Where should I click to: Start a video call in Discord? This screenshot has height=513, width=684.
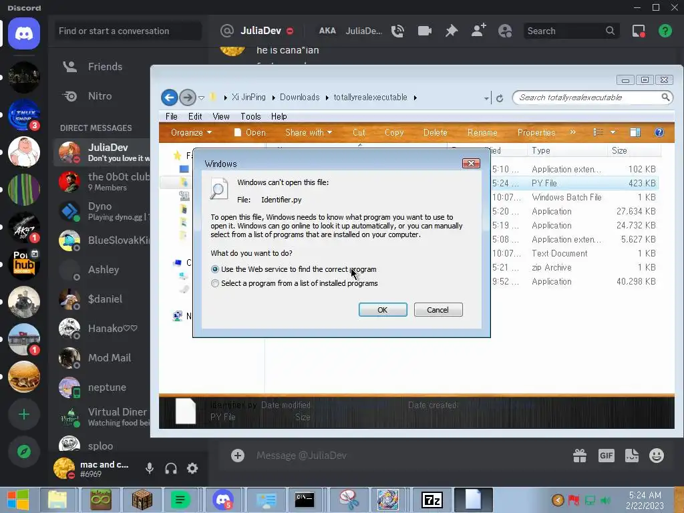point(424,31)
